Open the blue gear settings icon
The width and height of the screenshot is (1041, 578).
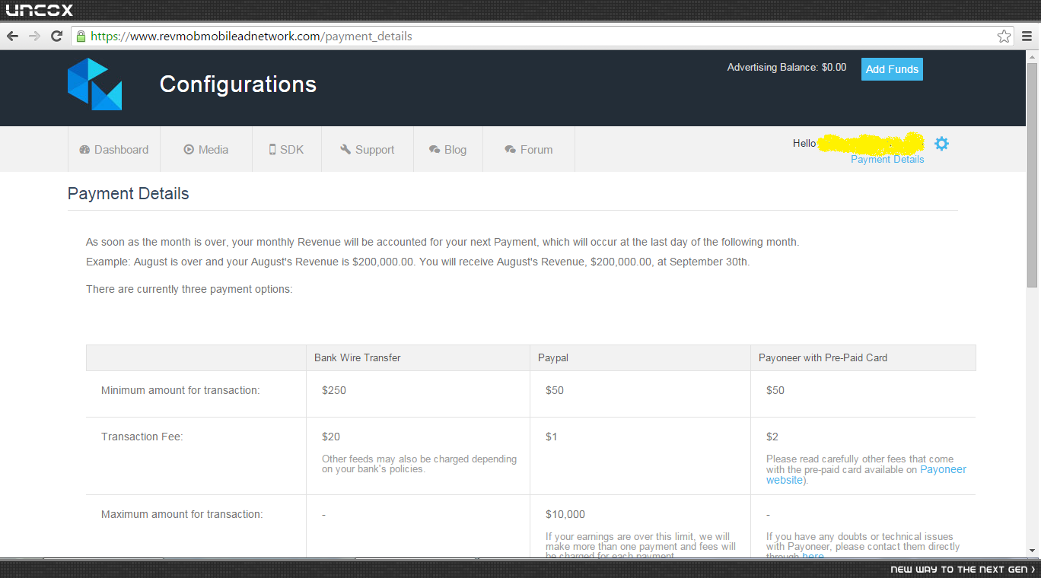[x=941, y=144]
